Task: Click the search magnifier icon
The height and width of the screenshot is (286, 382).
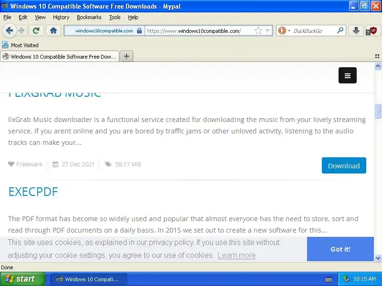Action: [x=340, y=31]
